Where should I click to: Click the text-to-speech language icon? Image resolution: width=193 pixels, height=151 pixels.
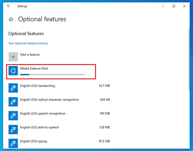(x=13, y=130)
